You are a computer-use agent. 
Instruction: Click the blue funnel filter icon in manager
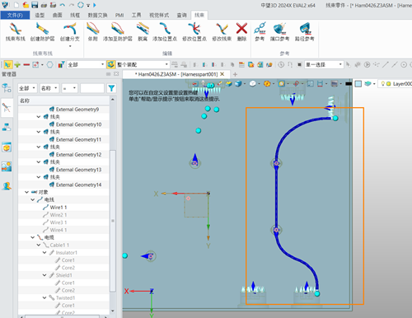pos(111,88)
